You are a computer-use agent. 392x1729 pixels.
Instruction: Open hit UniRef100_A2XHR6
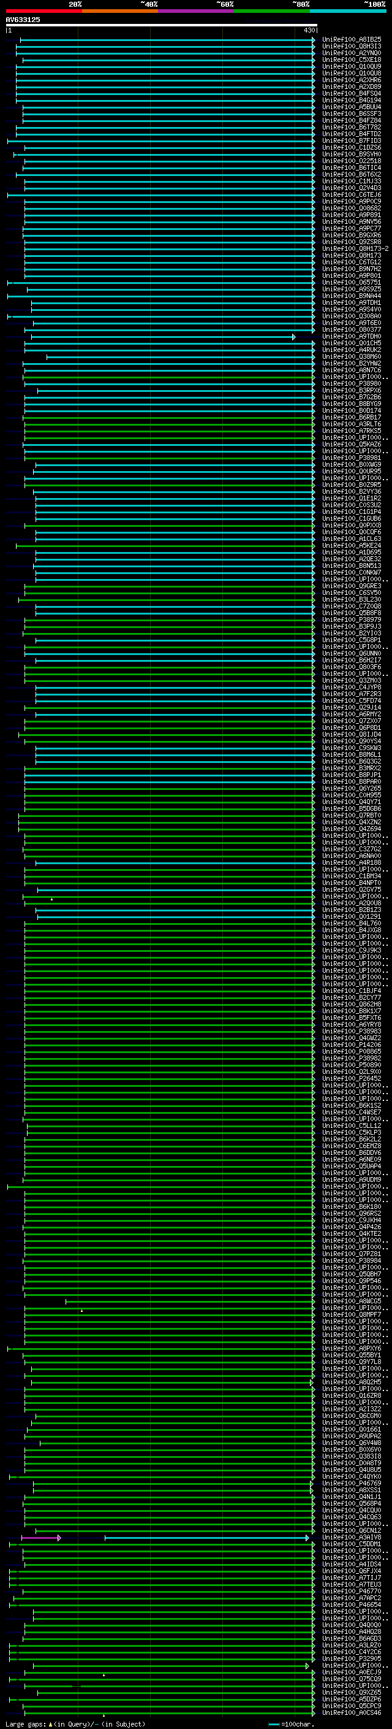click(x=352, y=80)
